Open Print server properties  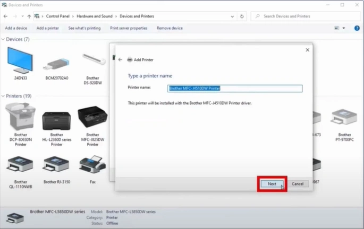point(129,28)
